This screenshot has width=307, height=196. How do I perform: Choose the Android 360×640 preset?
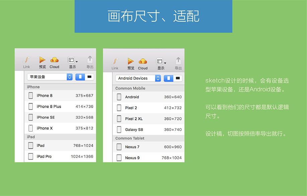(x=148, y=97)
